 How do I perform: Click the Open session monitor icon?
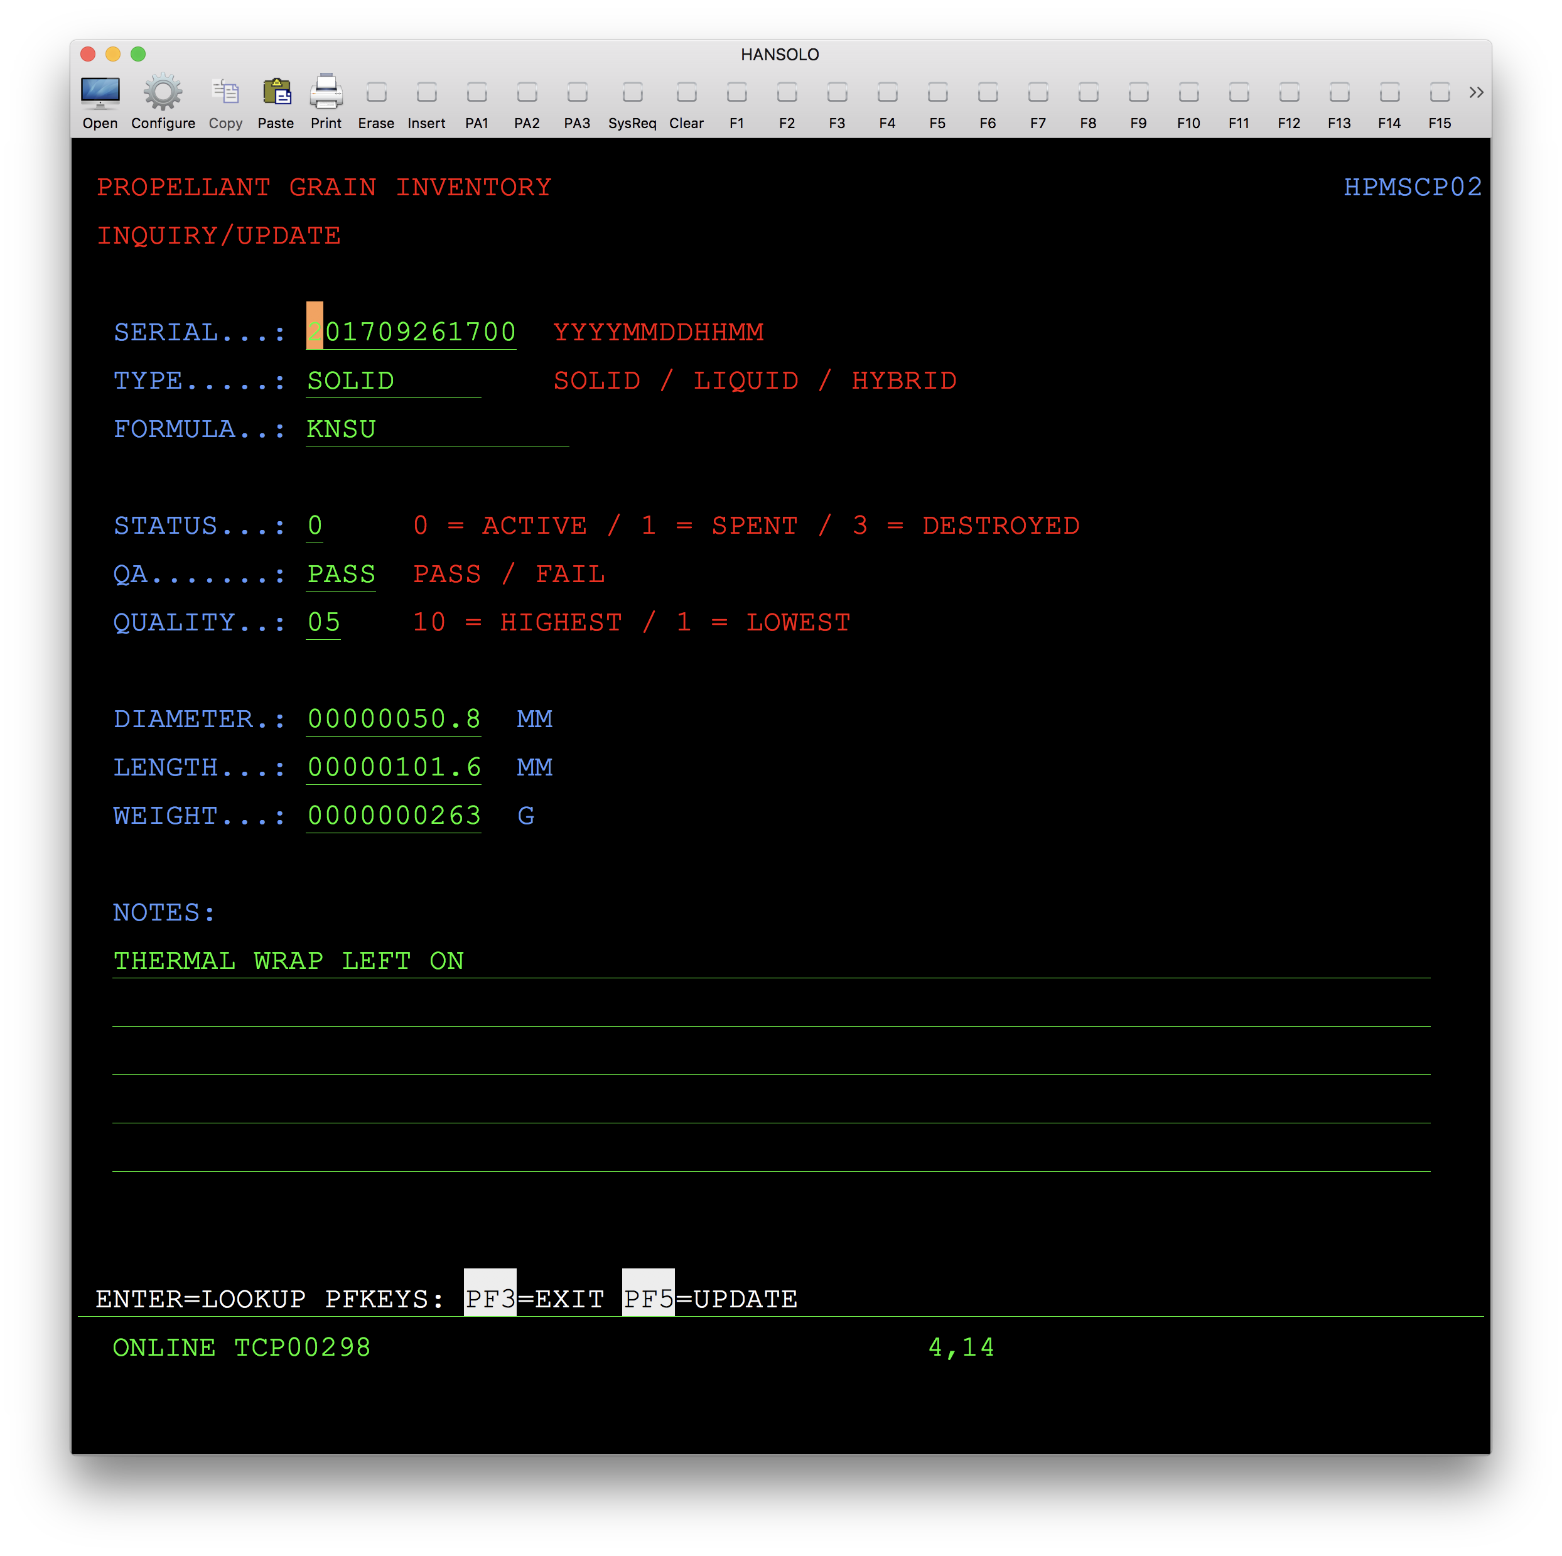click(100, 94)
